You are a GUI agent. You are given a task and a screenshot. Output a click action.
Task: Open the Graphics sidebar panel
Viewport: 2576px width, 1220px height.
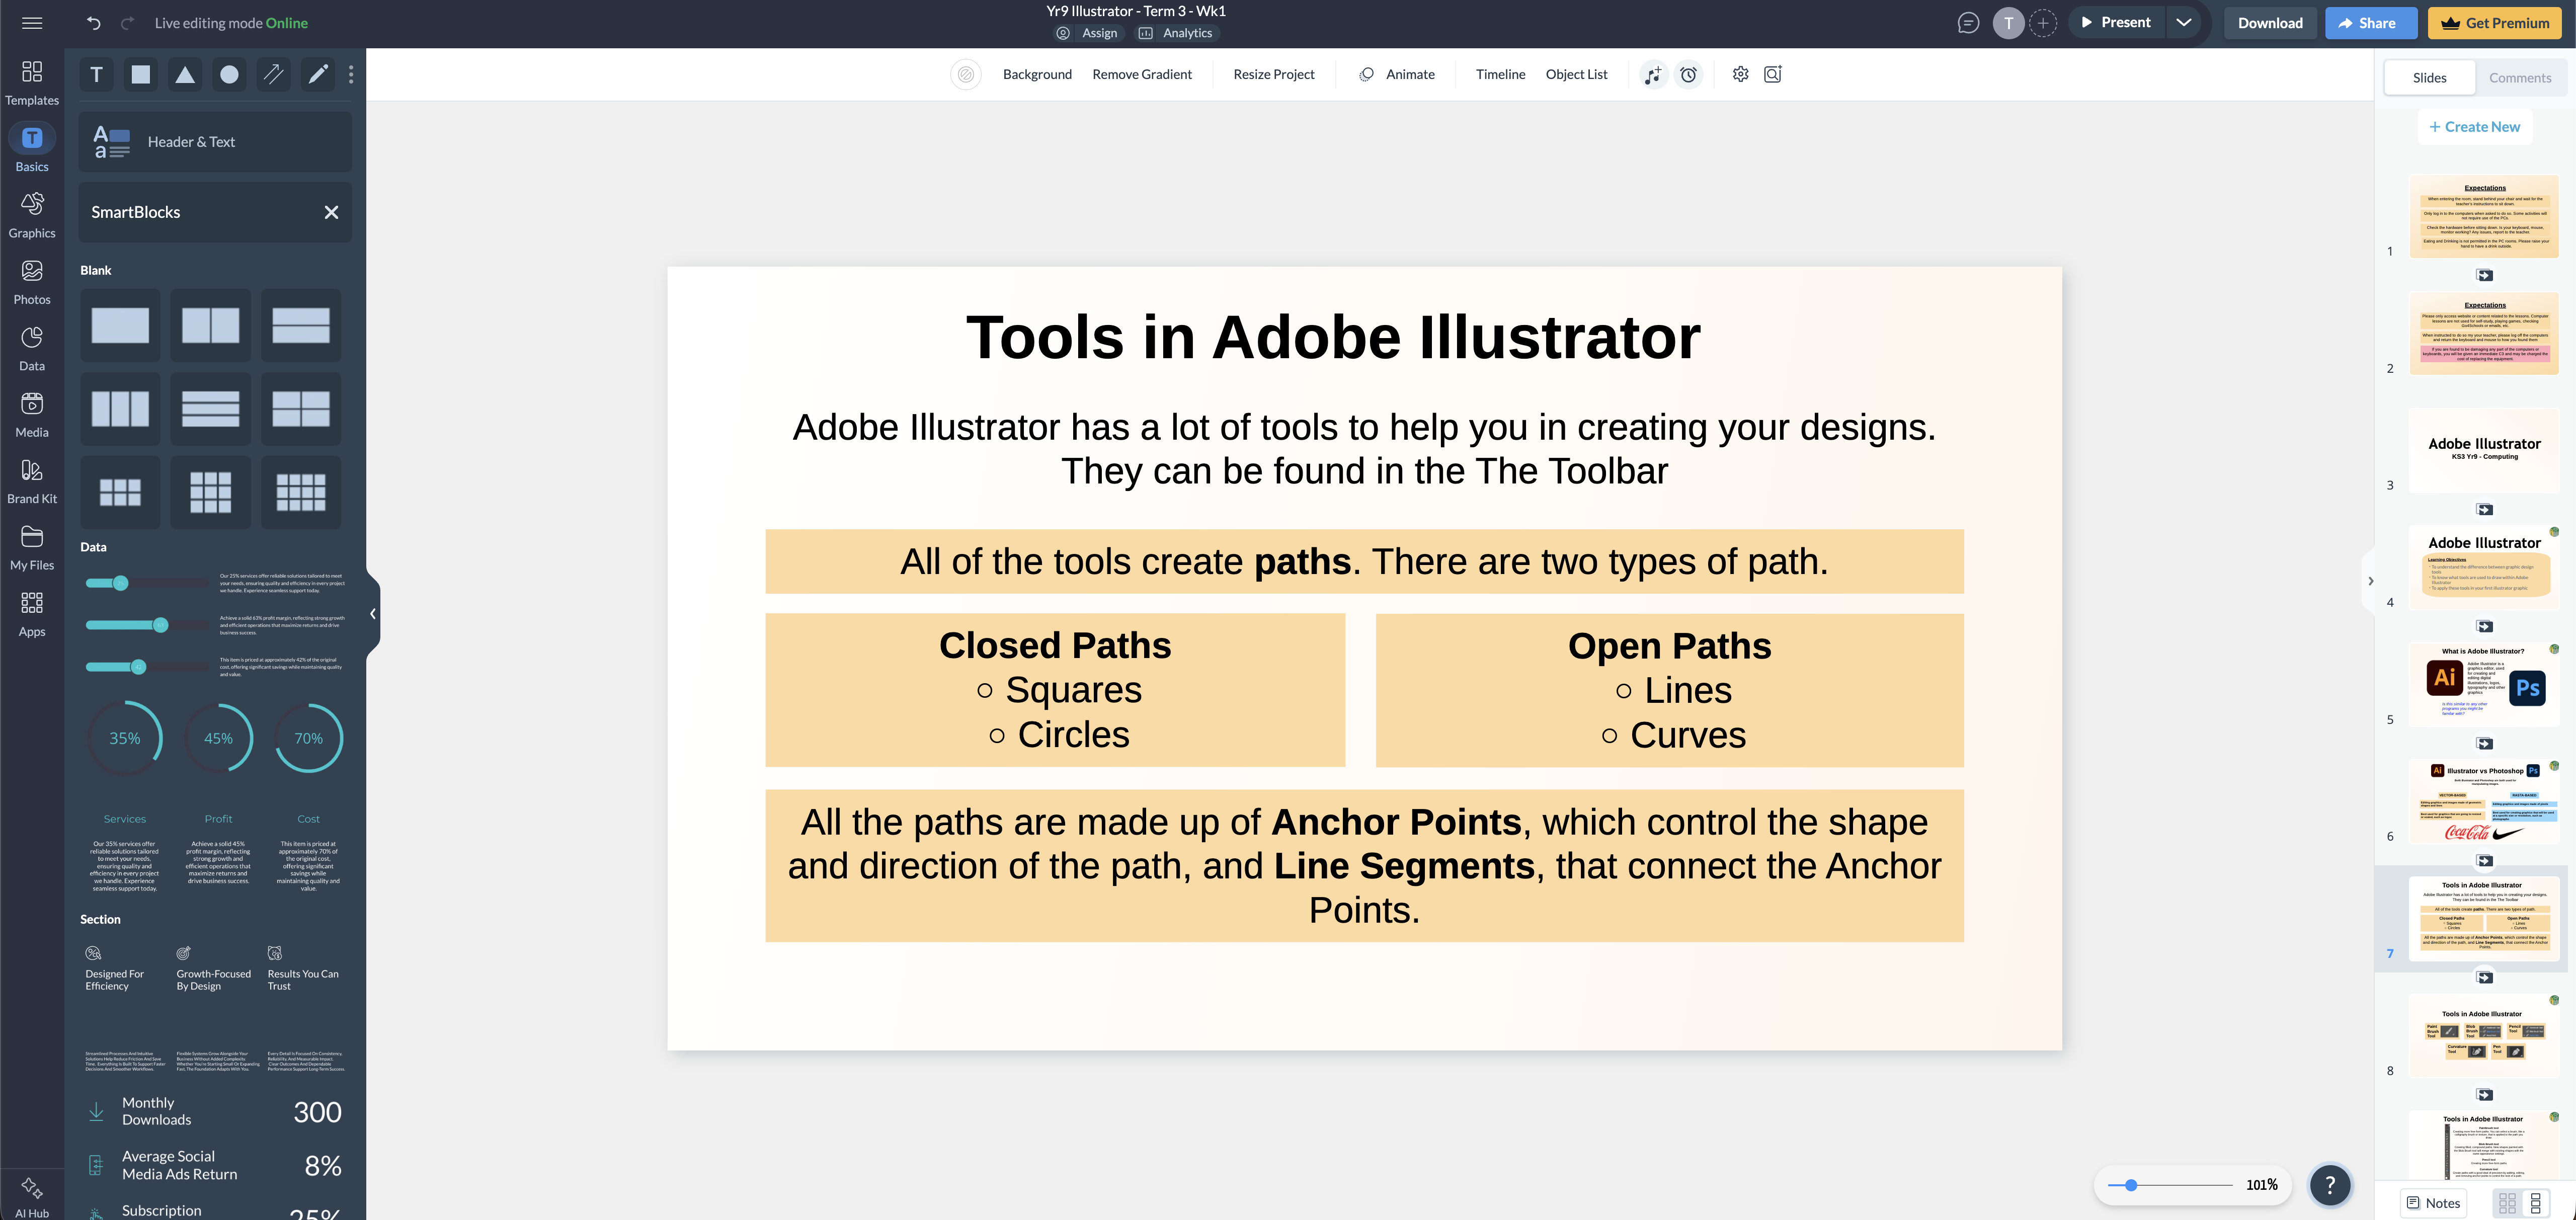[32, 215]
